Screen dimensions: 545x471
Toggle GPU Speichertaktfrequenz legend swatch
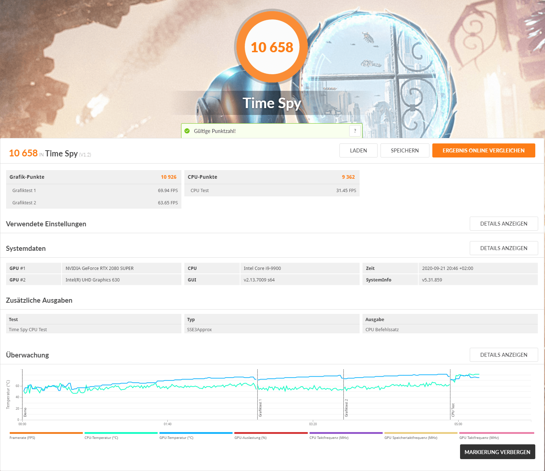click(x=421, y=433)
